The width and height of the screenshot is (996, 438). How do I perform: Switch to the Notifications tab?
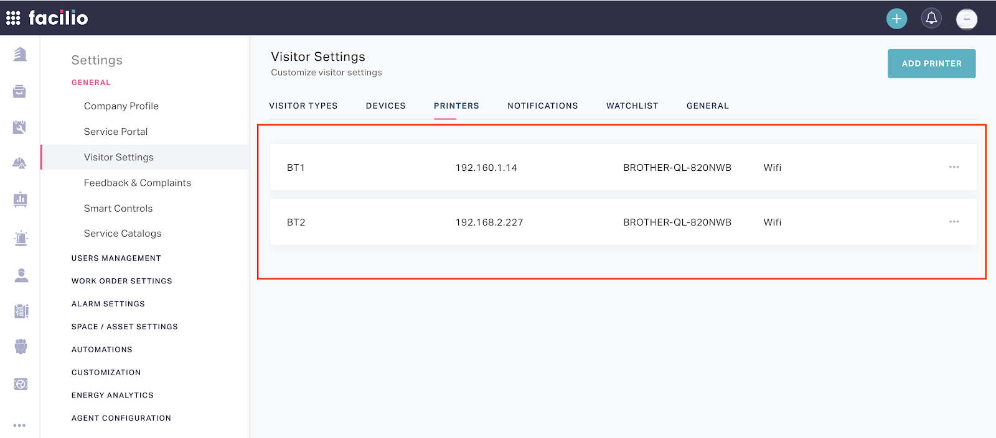click(543, 106)
